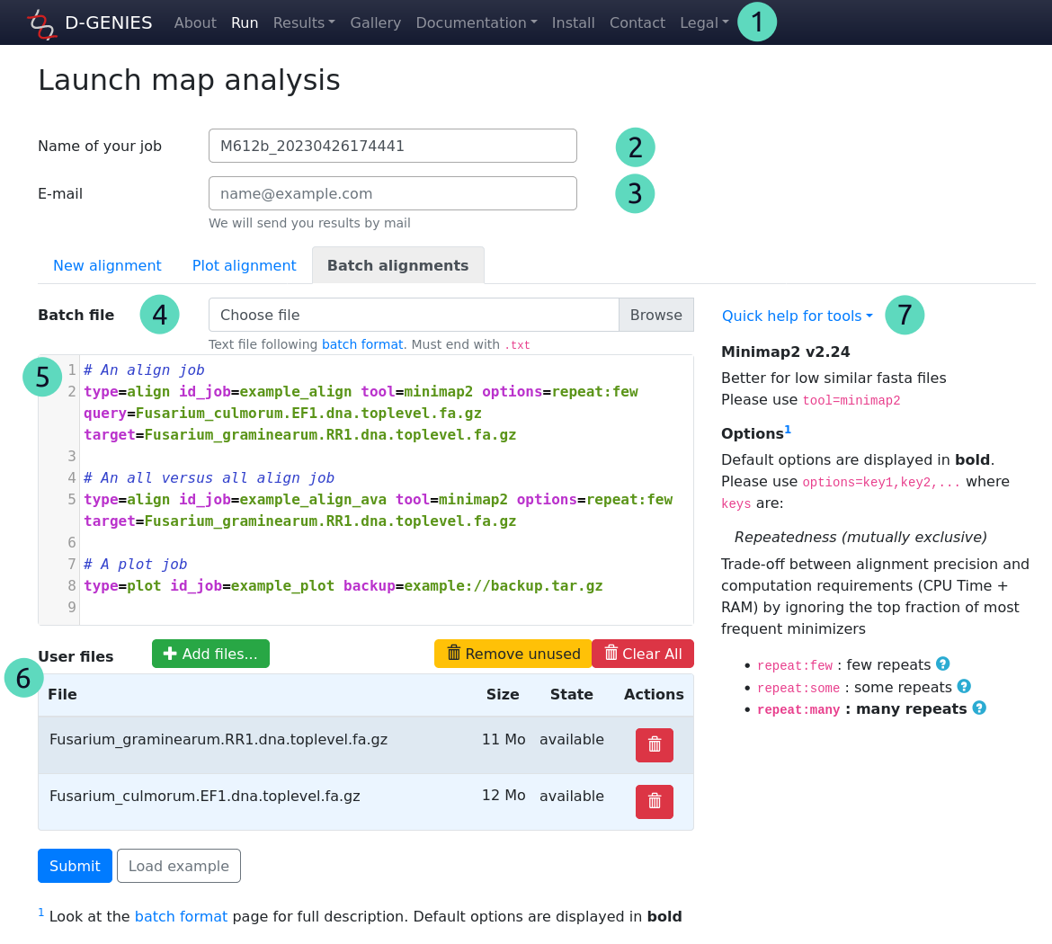Browse for a batch file
Image resolution: width=1052 pixels, height=944 pixels.
(x=655, y=315)
